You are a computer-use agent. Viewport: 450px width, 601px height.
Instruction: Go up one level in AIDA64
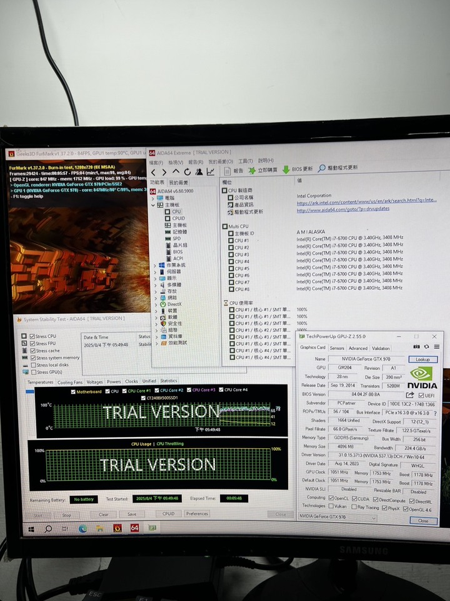pyautogui.click(x=176, y=172)
